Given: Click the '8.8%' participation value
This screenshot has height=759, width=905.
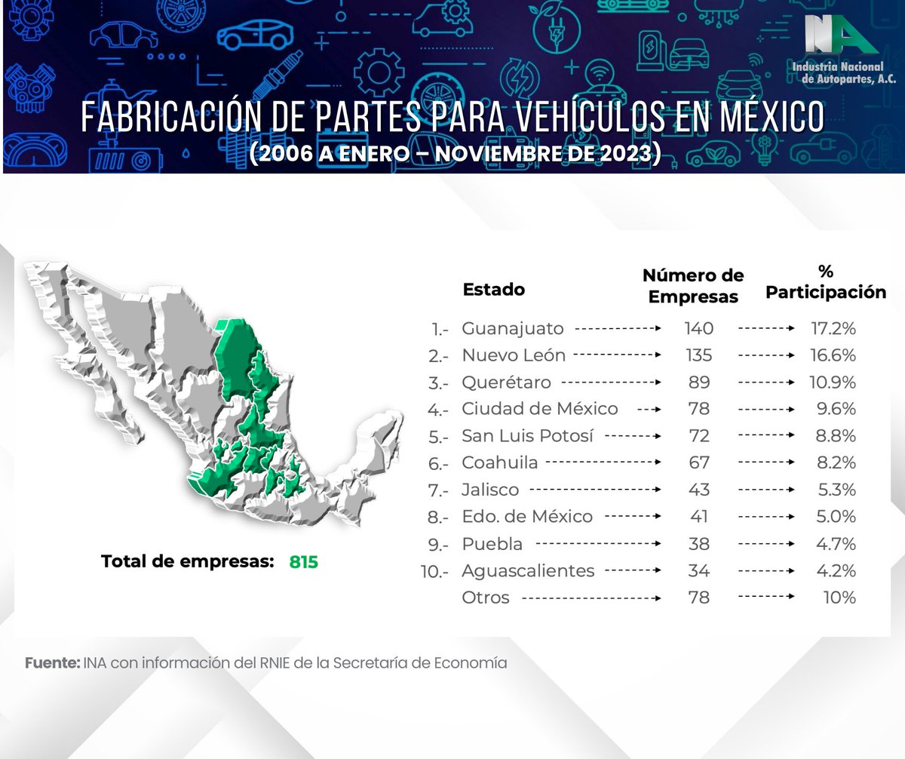Looking at the screenshot, I should (837, 436).
